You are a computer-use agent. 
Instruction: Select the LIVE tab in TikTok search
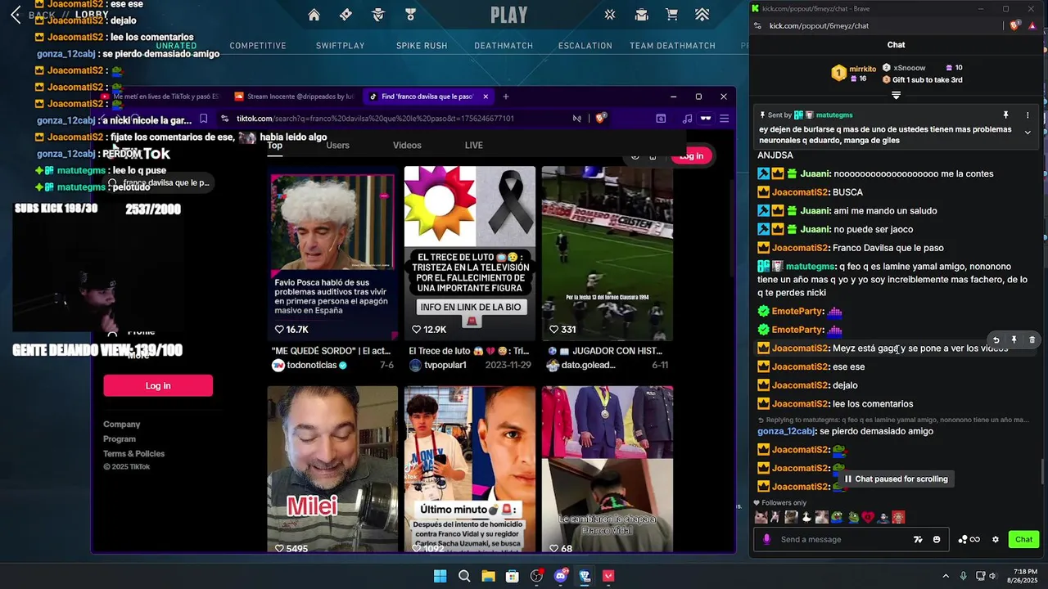click(x=474, y=146)
